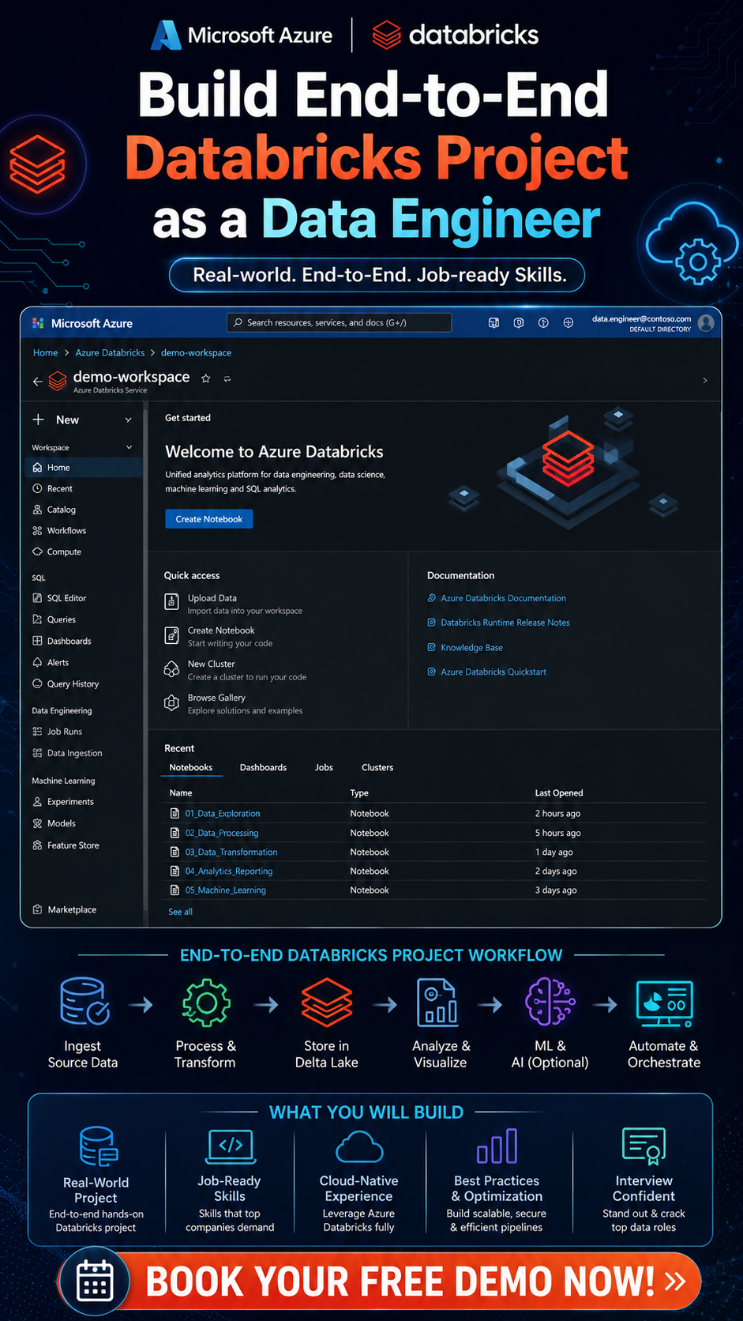Click the Create Notebook quick access text
This screenshot has width=743, height=1321.
click(221, 630)
